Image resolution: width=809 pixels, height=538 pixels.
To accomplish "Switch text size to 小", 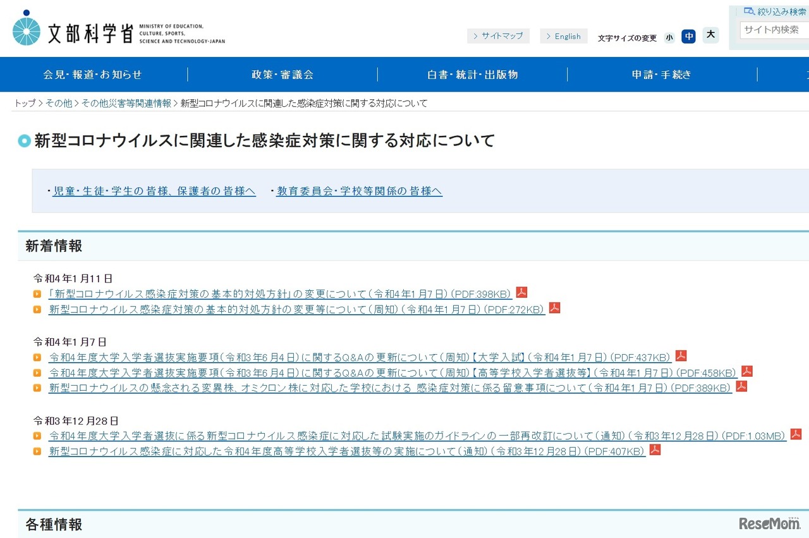I will pos(669,37).
